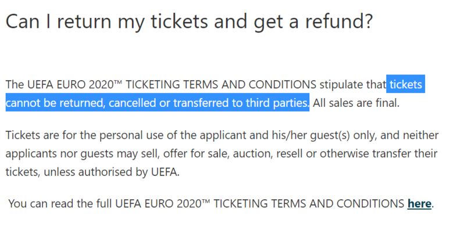The image size is (464, 230).
Task: Click the 'Can I return my tickets' heading
Action: click(x=189, y=21)
